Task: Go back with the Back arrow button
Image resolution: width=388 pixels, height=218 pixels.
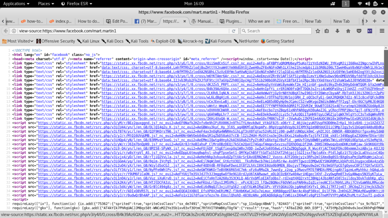Action: pyautogui.click(x=6, y=31)
